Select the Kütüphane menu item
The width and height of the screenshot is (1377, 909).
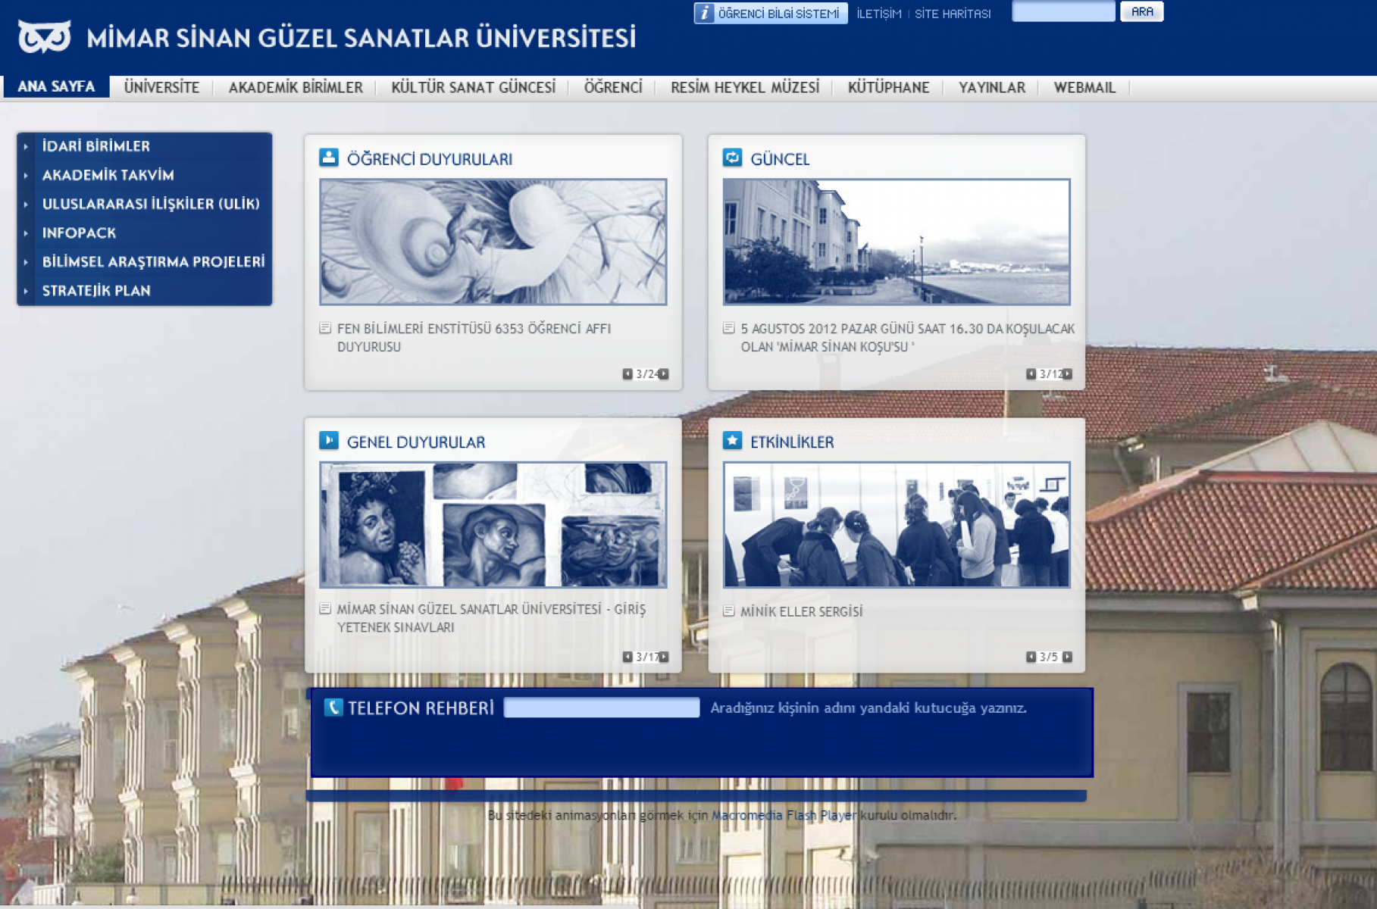tap(888, 87)
